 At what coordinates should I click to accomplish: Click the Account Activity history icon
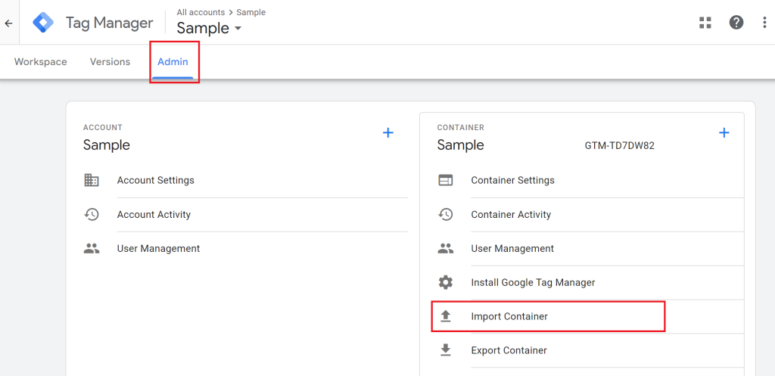click(92, 214)
